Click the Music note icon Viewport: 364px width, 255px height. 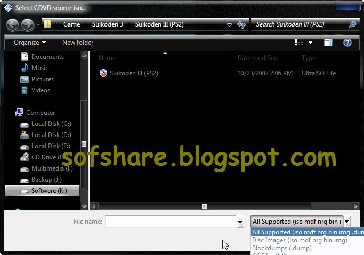tap(25, 67)
